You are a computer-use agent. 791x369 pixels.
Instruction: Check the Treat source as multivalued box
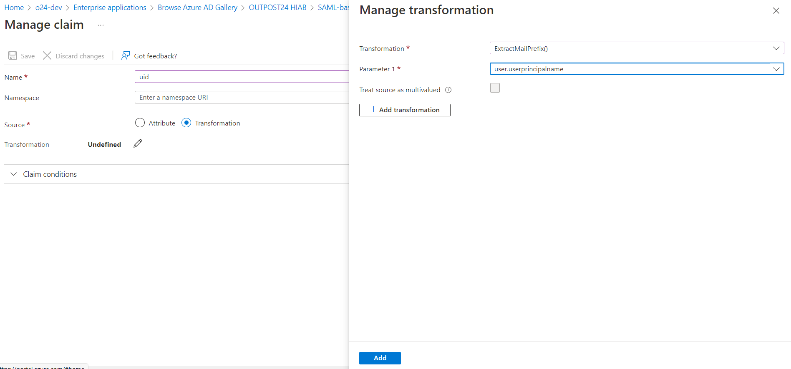[x=495, y=88]
